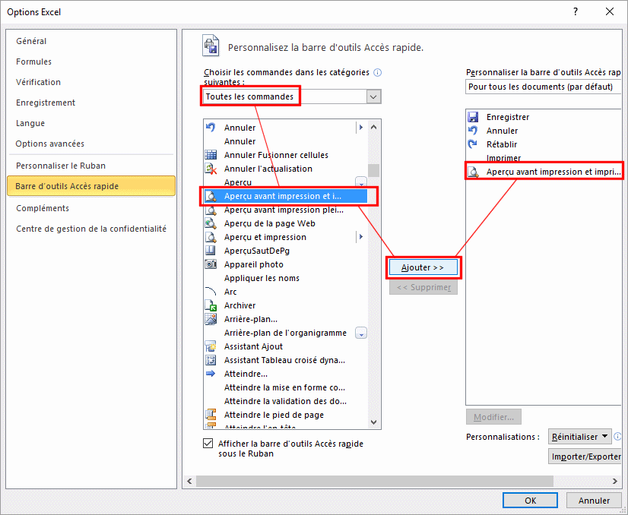Click the Appareil photo camera icon

[x=211, y=264]
